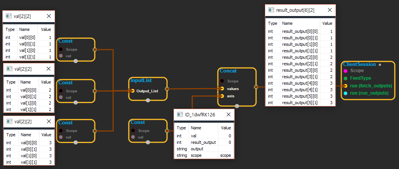Select the Concat node title
399x169 pixels.
pos(228,71)
